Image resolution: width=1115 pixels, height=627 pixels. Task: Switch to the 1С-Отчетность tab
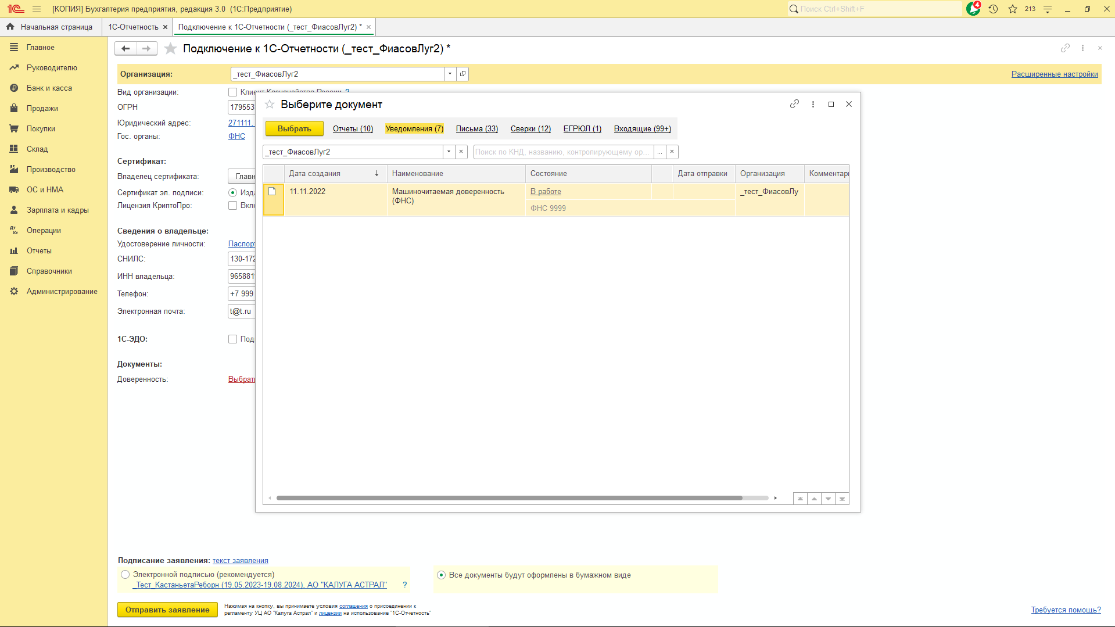pyautogui.click(x=133, y=27)
